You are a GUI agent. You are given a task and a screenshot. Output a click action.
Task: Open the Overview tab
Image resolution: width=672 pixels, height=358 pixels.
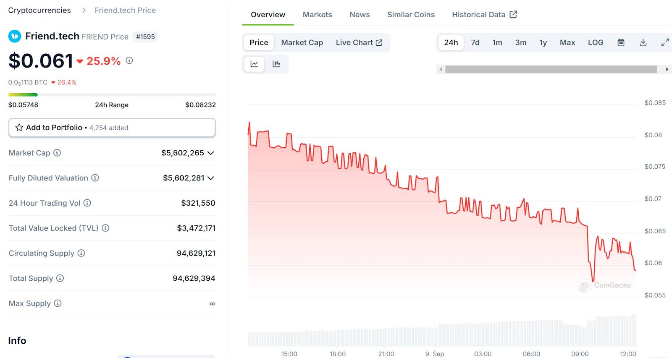click(268, 15)
